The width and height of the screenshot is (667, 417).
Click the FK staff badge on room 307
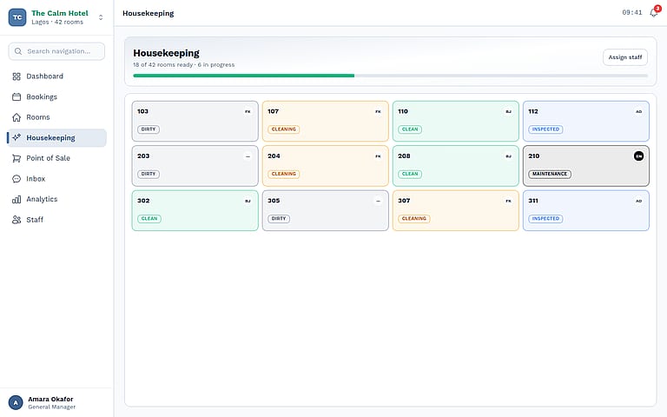pyautogui.click(x=508, y=201)
